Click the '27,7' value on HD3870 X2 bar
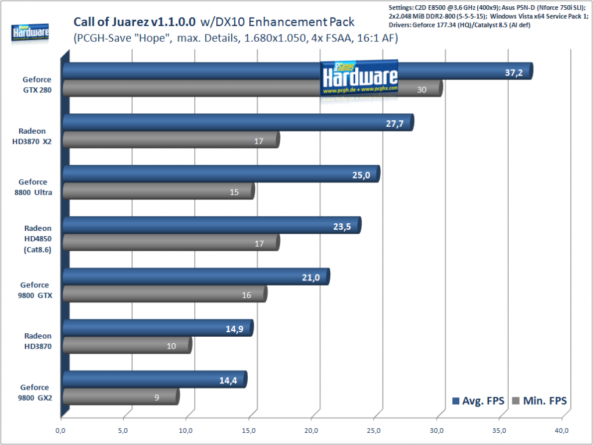 [x=395, y=124]
